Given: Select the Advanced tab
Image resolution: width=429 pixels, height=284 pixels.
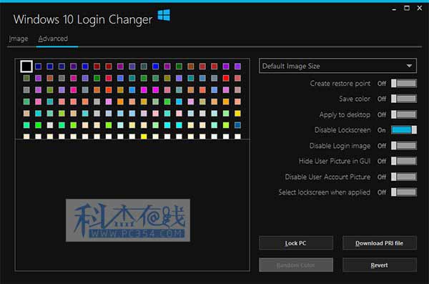Looking at the screenshot, I should click(53, 39).
